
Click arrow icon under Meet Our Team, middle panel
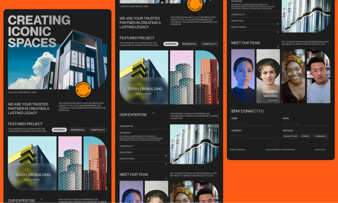pyautogui.click(x=166, y=178)
